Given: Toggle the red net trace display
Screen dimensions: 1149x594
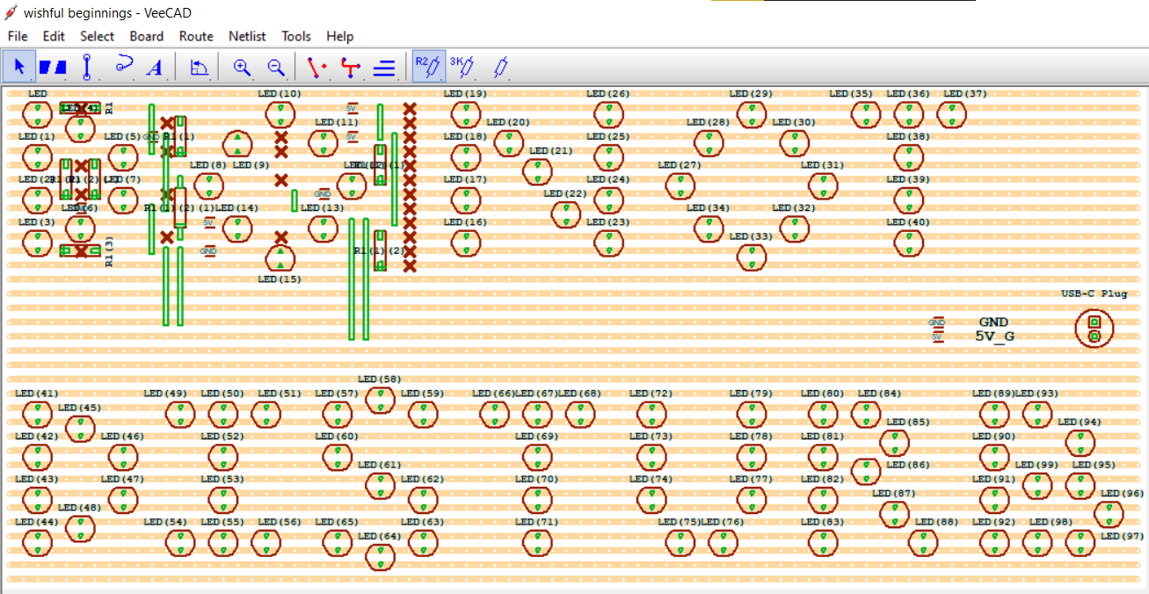Looking at the screenshot, I should click(x=316, y=67).
